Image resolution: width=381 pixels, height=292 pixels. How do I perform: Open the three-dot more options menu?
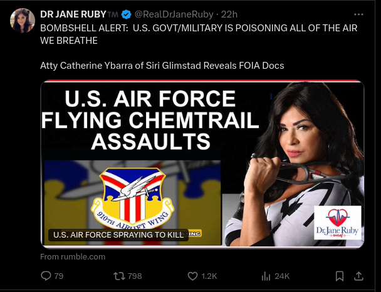[x=358, y=14]
